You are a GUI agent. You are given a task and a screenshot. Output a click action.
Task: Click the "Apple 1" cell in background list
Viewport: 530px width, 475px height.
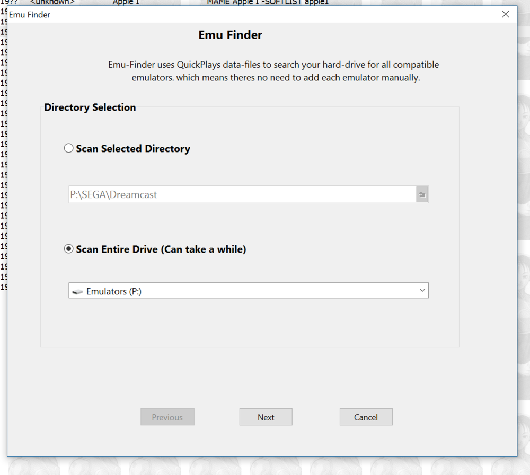126,3
